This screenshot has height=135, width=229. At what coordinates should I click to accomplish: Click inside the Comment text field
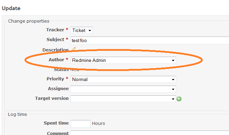coord(150,133)
